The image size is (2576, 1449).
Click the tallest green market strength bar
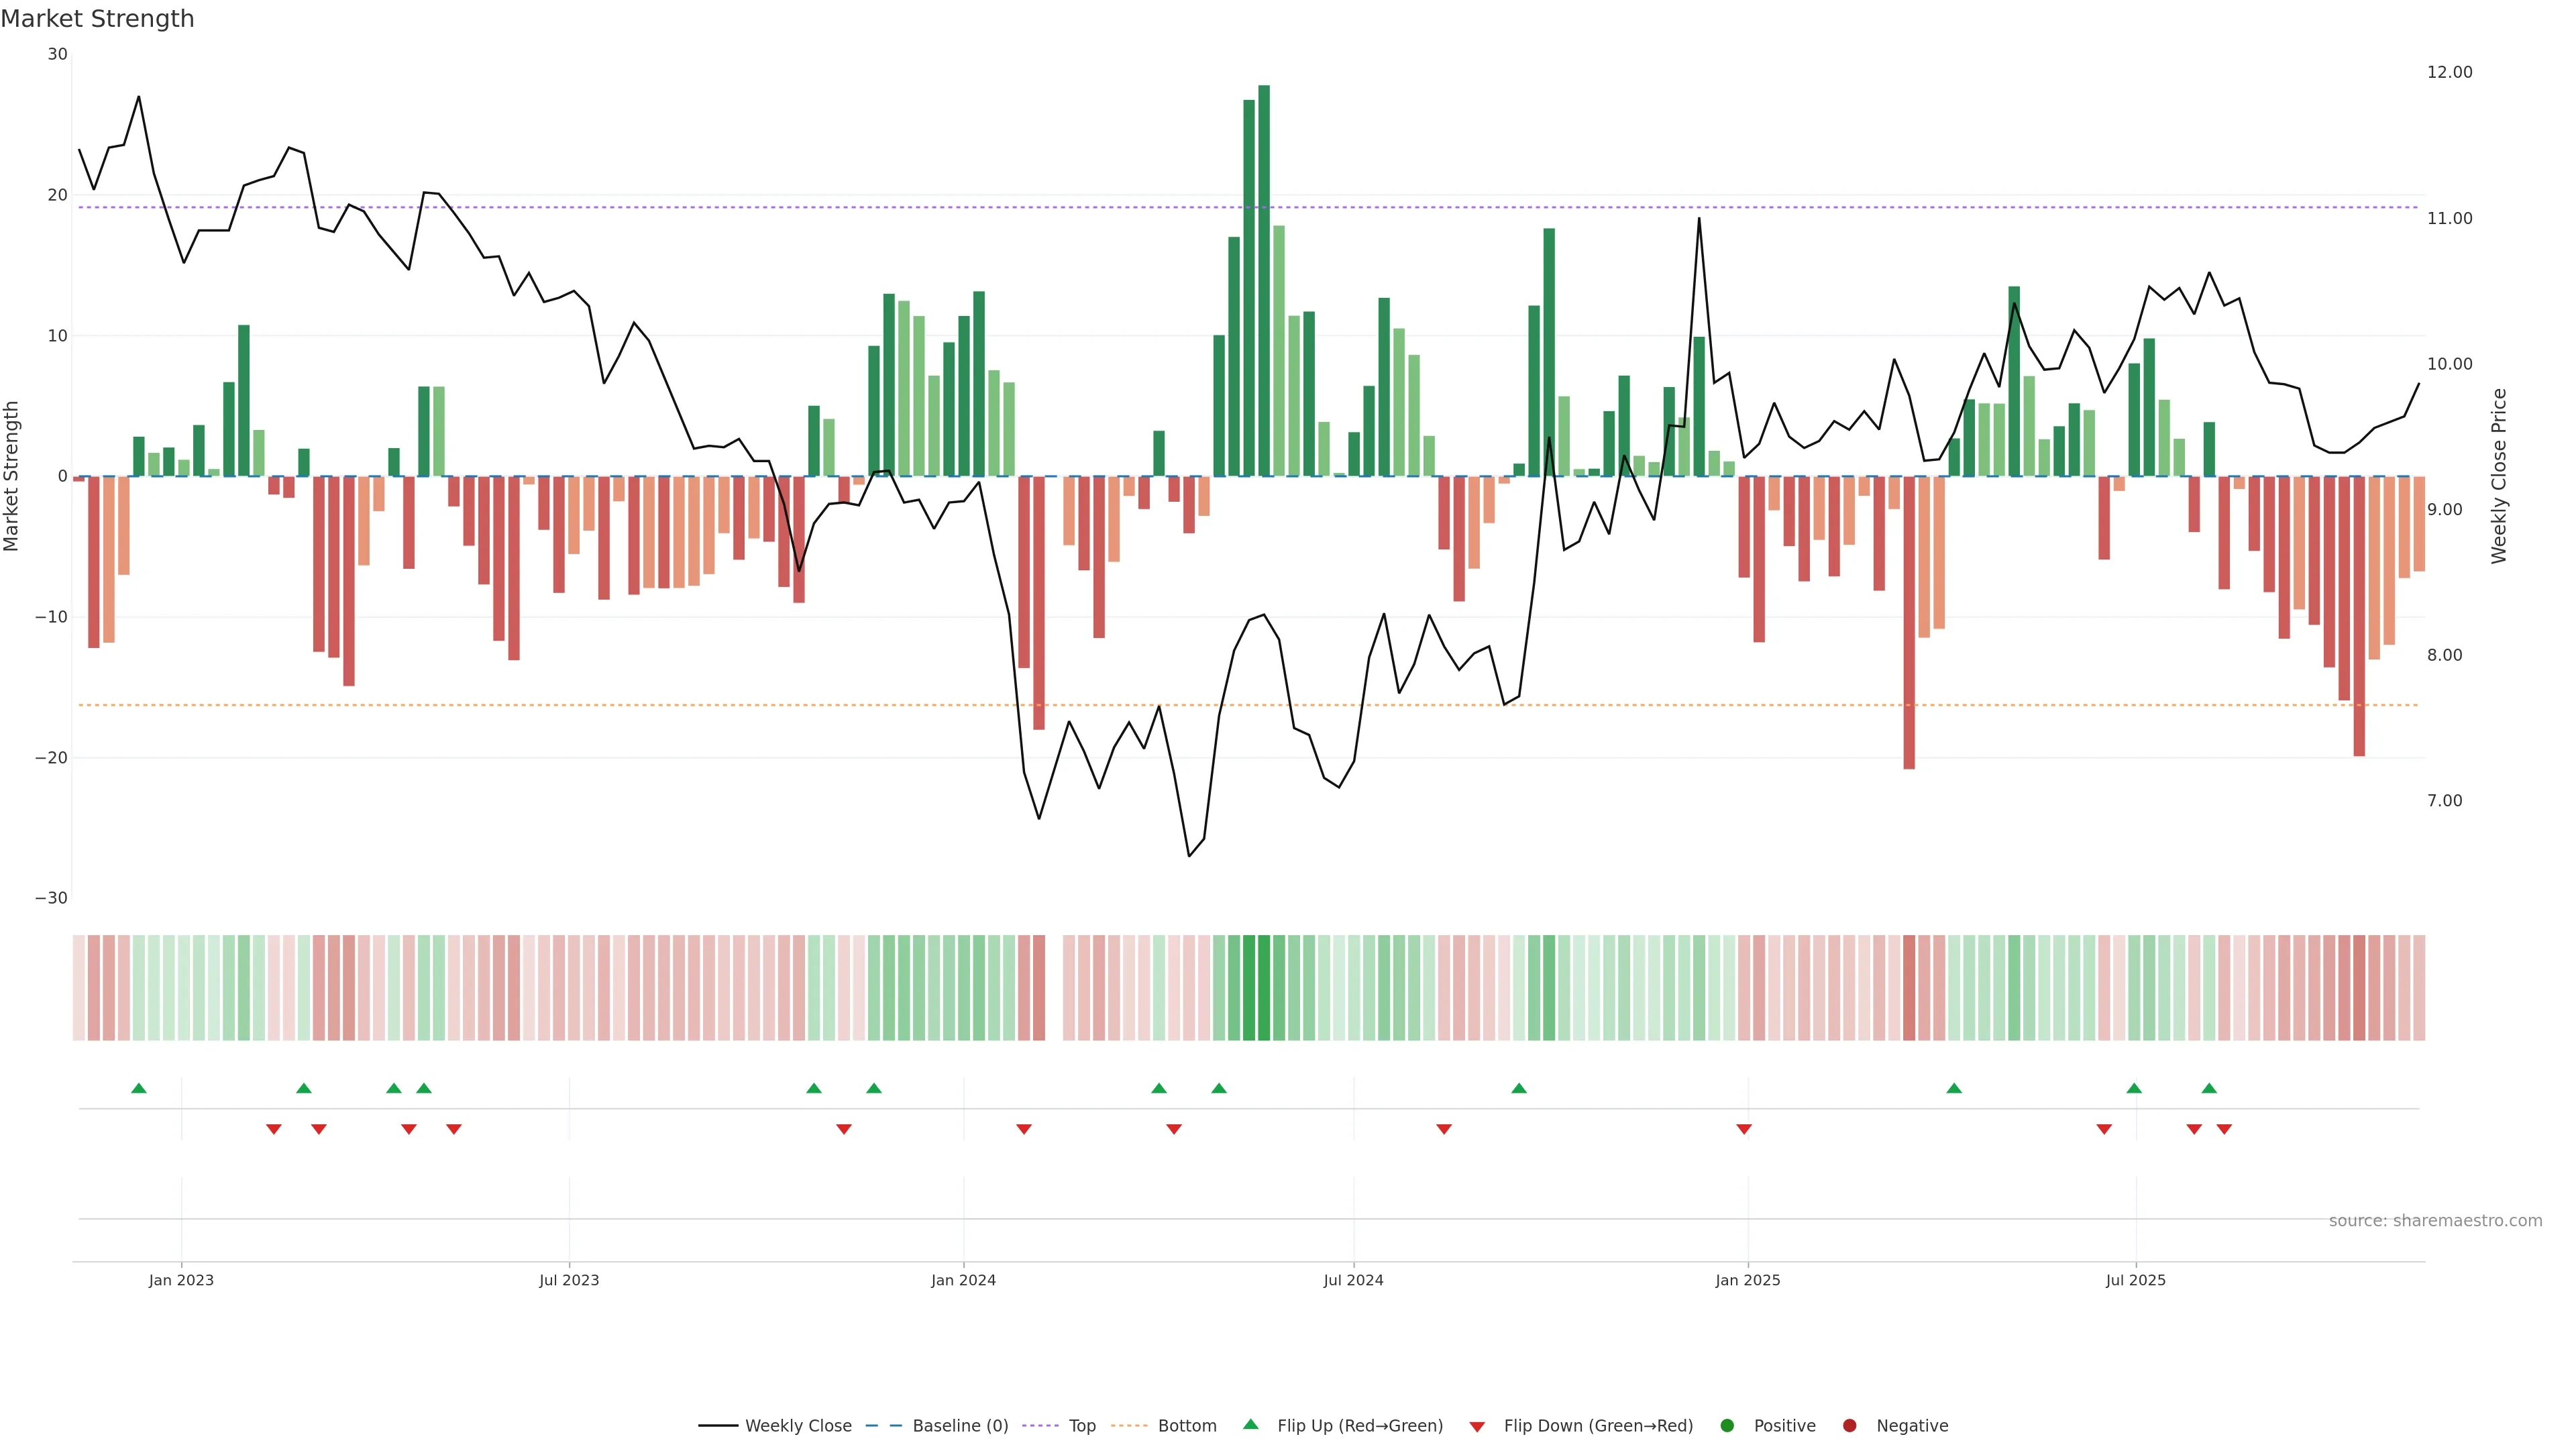[1264, 280]
